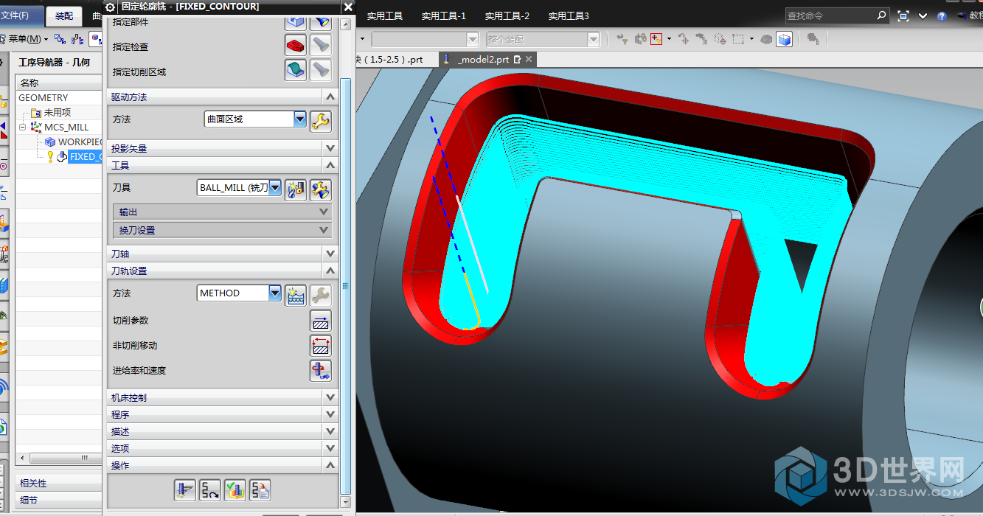Open the 实用工具-1 ribbon tab
The height and width of the screenshot is (516, 983).
point(443,15)
